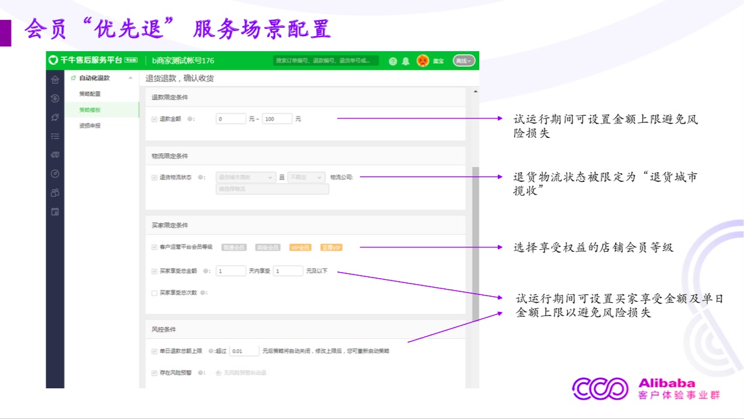744x419 pixels.
Task: Click the home icon in the dark sidebar
Action: (x=55, y=79)
